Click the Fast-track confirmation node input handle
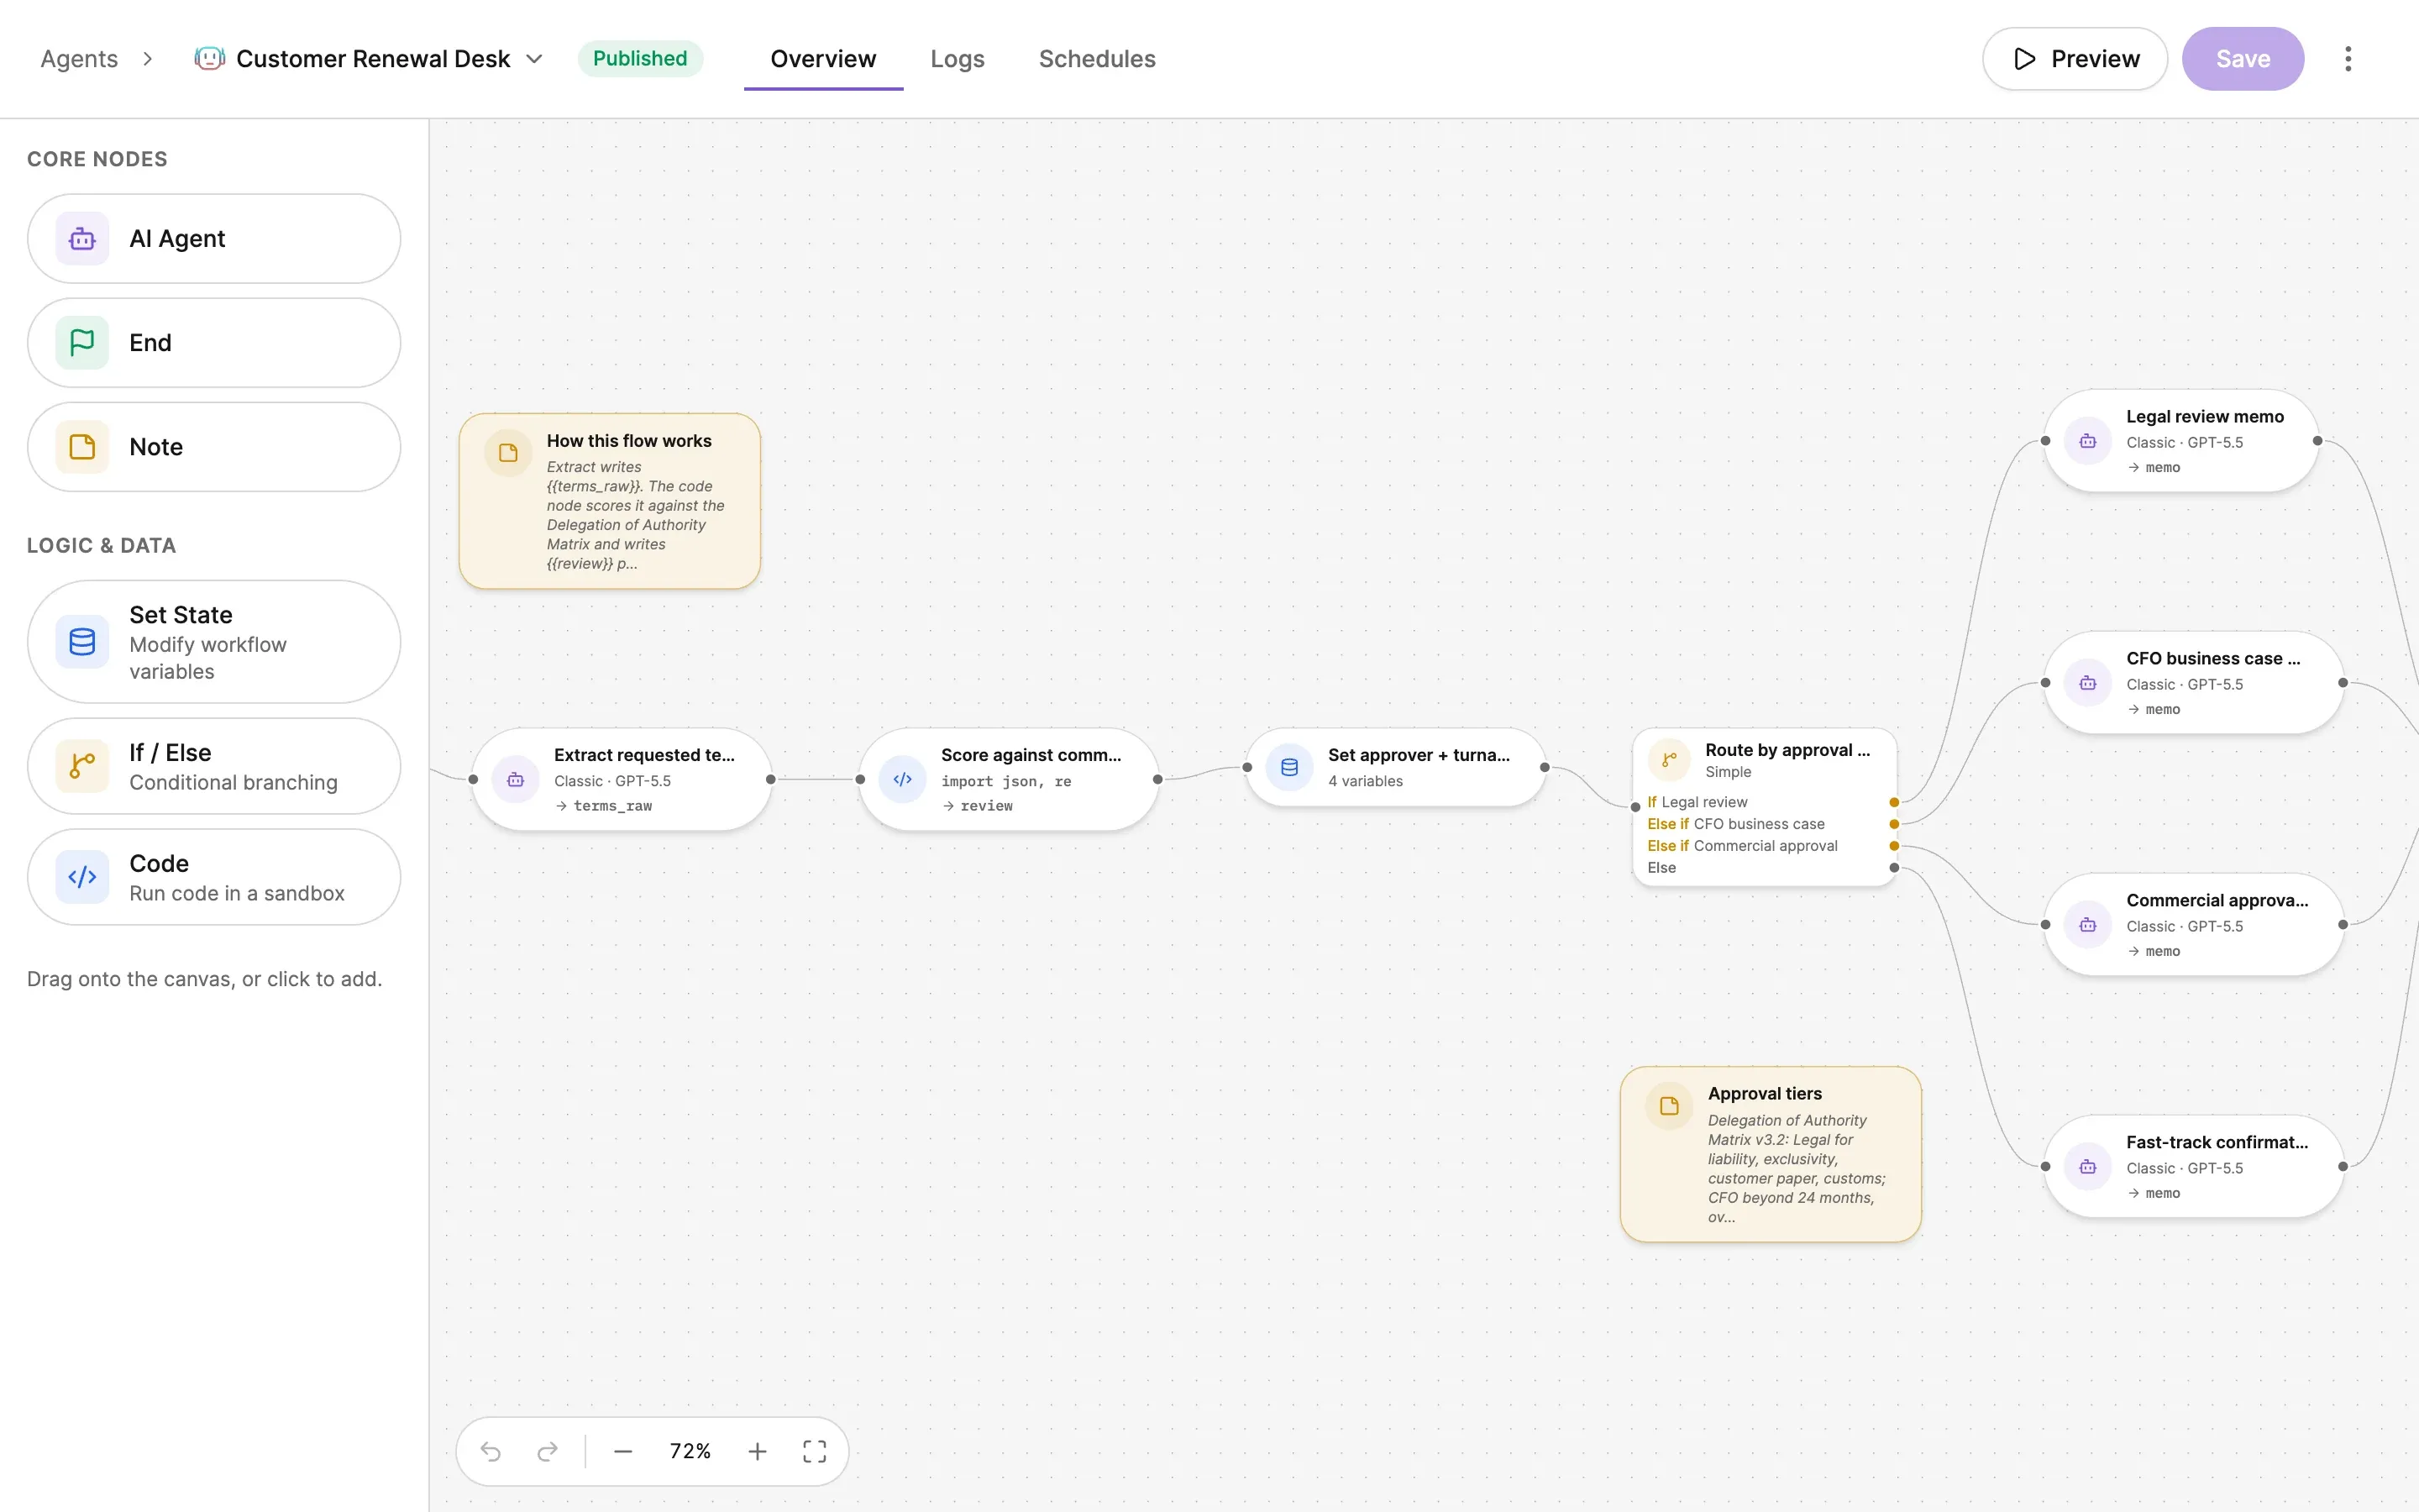 (2045, 1167)
